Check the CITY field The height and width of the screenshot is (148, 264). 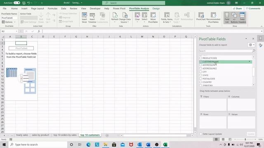coord(200,72)
